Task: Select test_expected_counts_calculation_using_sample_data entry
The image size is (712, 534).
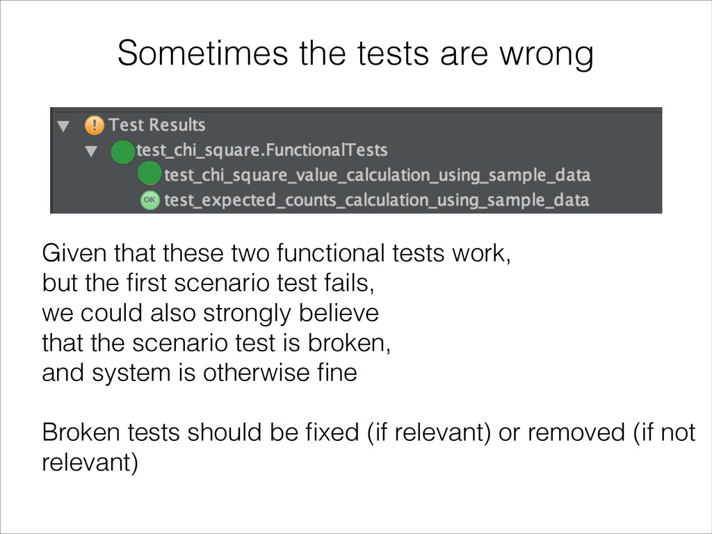Action: point(376,200)
